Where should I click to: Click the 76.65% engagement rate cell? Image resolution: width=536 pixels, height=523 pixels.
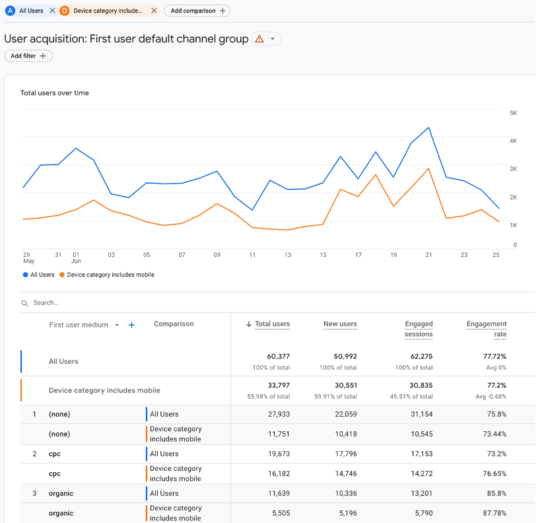pyautogui.click(x=494, y=473)
